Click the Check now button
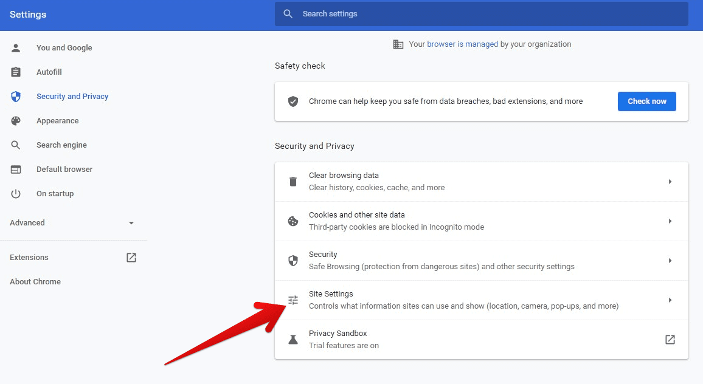The height and width of the screenshot is (384, 703). [646, 101]
